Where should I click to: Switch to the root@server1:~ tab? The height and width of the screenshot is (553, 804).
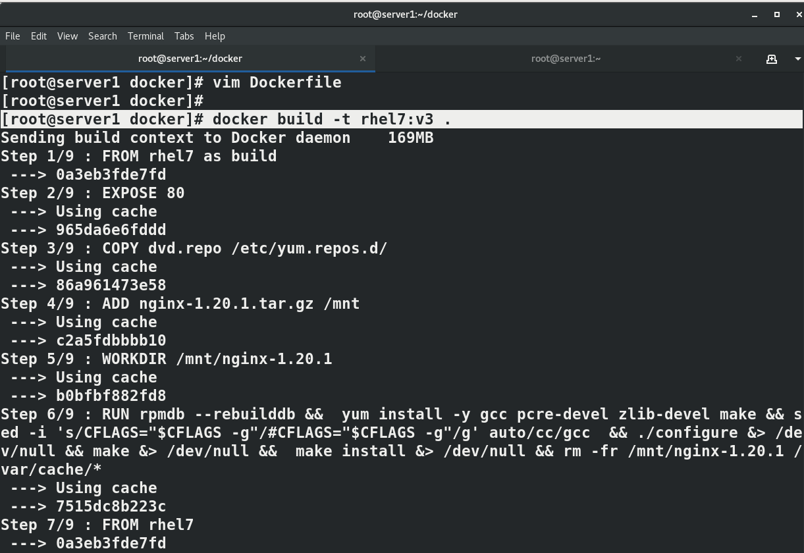[x=566, y=59]
